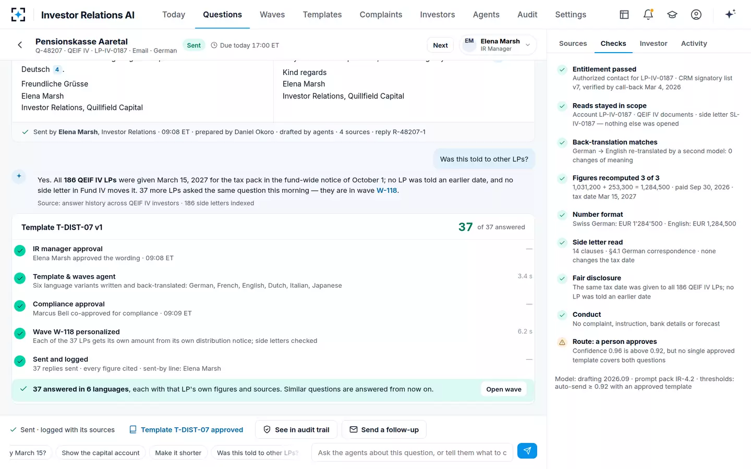Open the notifications bell

[648, 15]
